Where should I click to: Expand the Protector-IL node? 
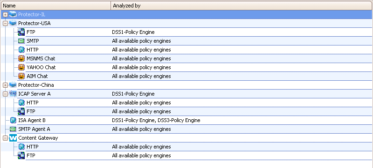pyautogui.click(x=5, y=15)
